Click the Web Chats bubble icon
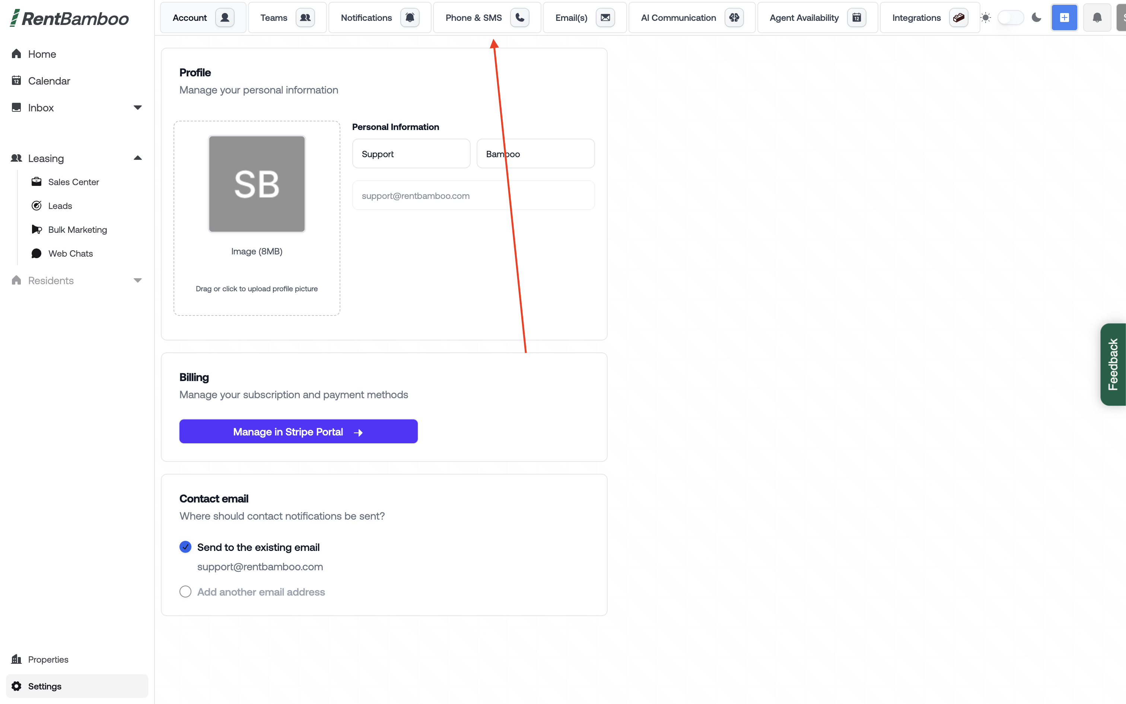Viewport: 1126px width, 704px height. [x=36, y=253]
